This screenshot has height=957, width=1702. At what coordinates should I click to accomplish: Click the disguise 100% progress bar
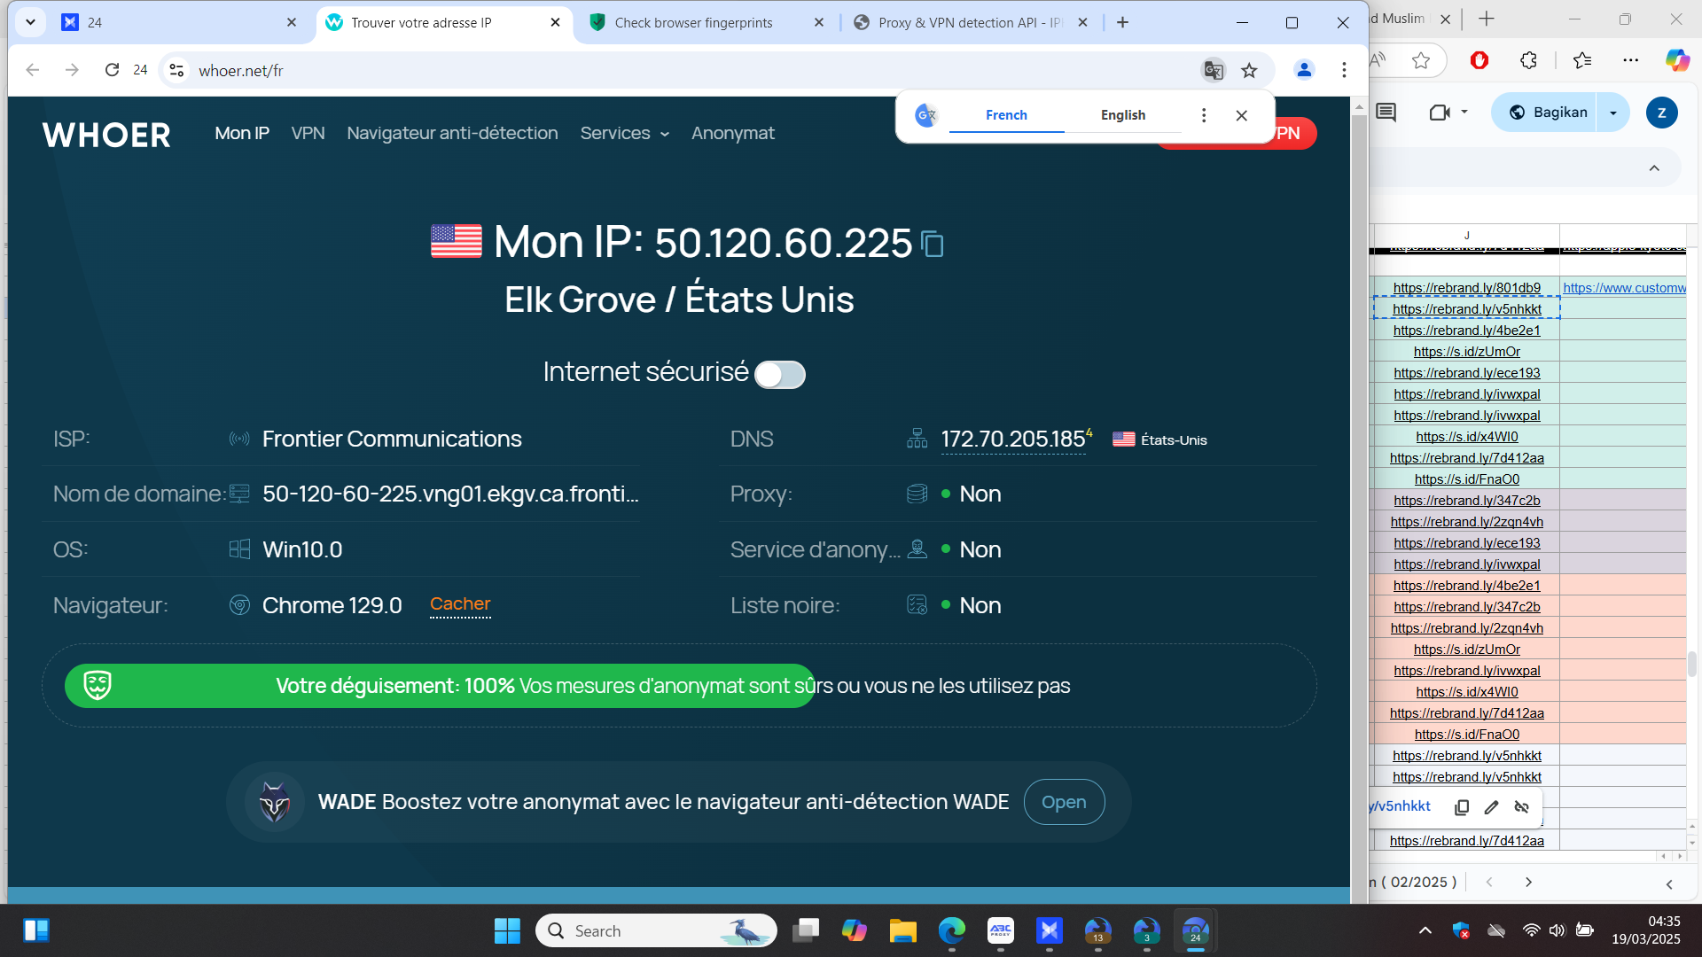tap(440, 686)
